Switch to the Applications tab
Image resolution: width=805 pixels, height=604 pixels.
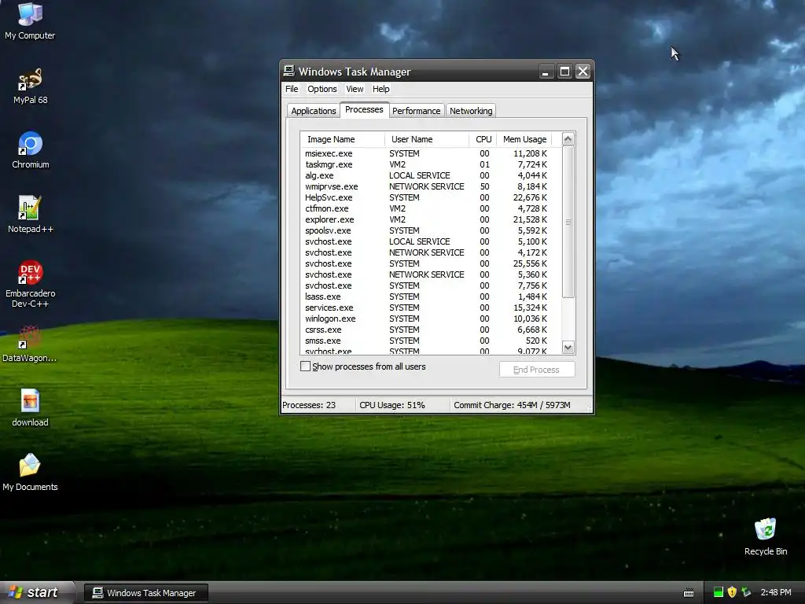click(313, 111)
